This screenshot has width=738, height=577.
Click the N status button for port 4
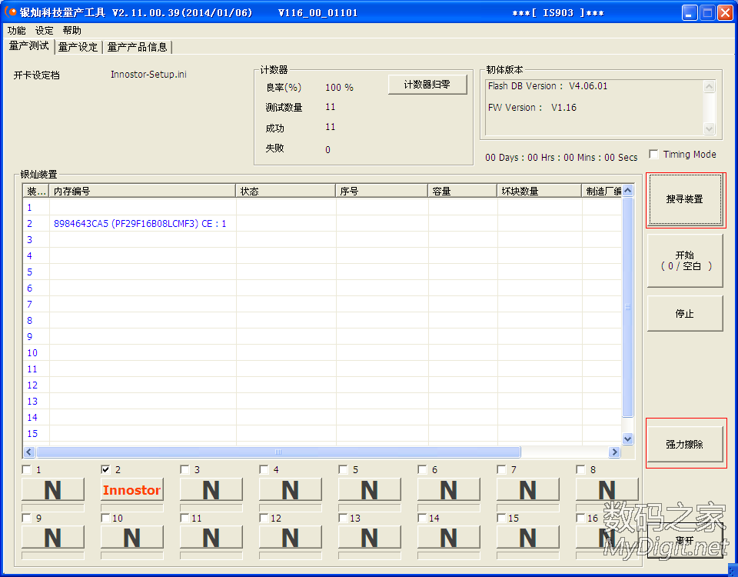(x=290, y=490)
